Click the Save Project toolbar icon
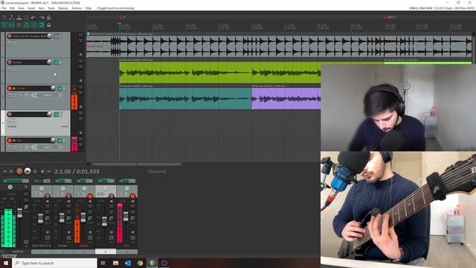476x268 pixels. (19, 18)
